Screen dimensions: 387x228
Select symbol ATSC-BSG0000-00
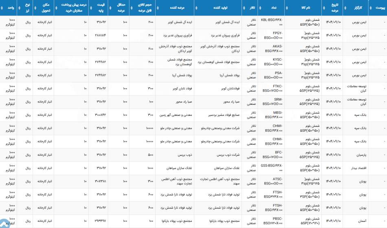(x=273, y=182)
